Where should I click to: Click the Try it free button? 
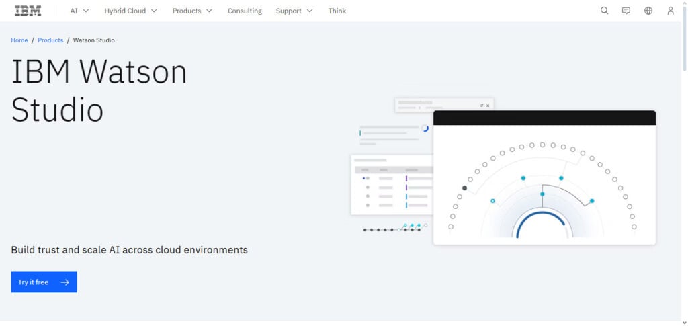pos(44,282)
